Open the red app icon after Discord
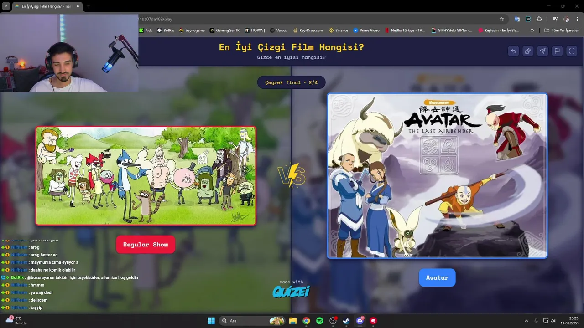 click(x=373, y=321)
